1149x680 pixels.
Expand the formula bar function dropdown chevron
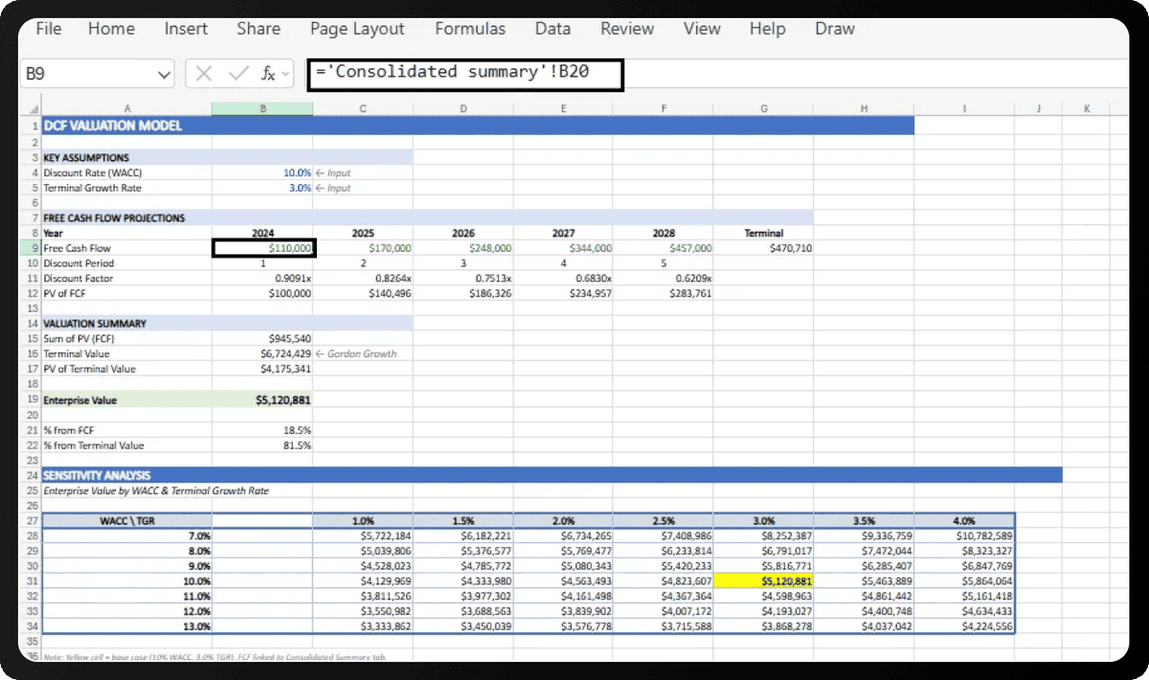coord(285,74)
